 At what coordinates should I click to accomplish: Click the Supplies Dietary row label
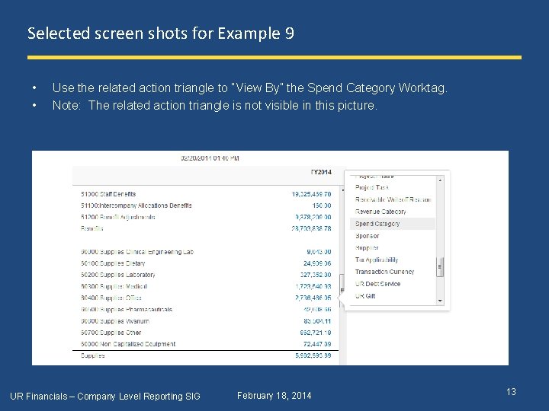[x=113, y=263]
